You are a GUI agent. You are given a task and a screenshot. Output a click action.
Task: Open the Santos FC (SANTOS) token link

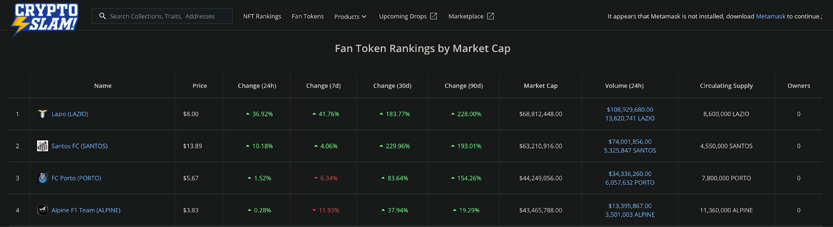tap(80, 146)
